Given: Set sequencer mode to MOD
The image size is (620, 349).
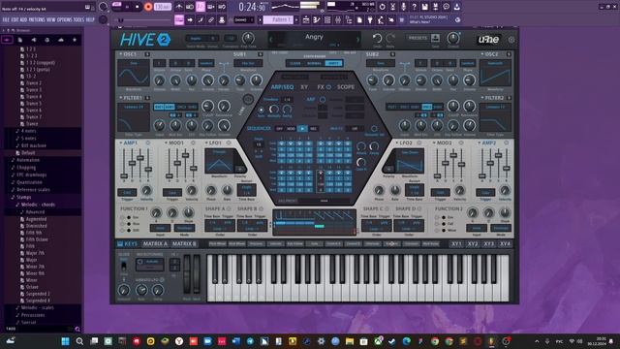Looking at the screenshot, I should coord(291,129).
